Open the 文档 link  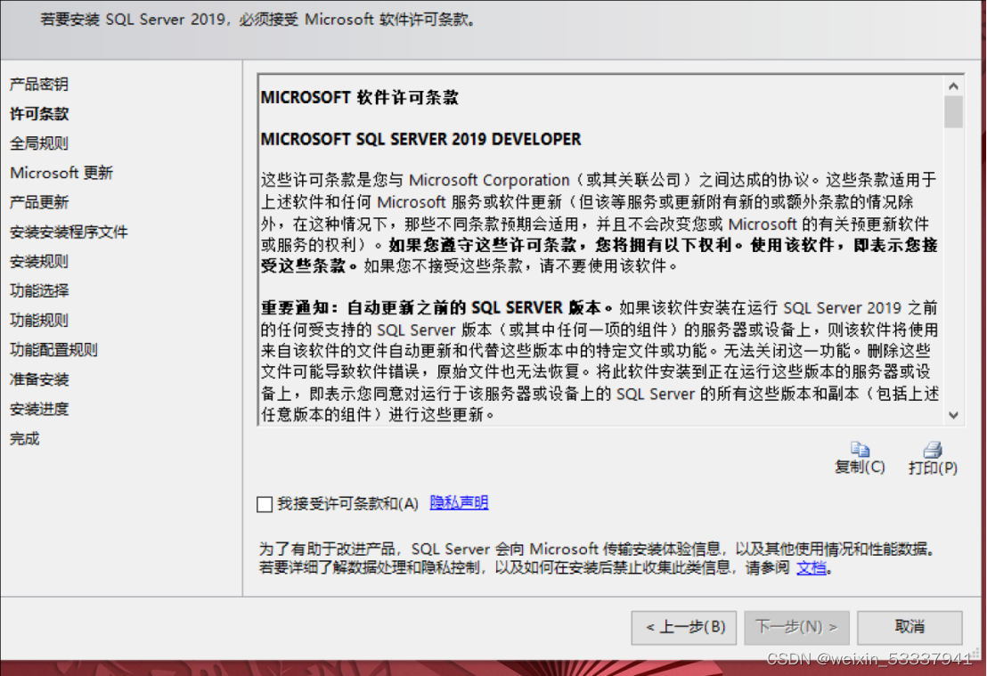click(x=812, y=567)
